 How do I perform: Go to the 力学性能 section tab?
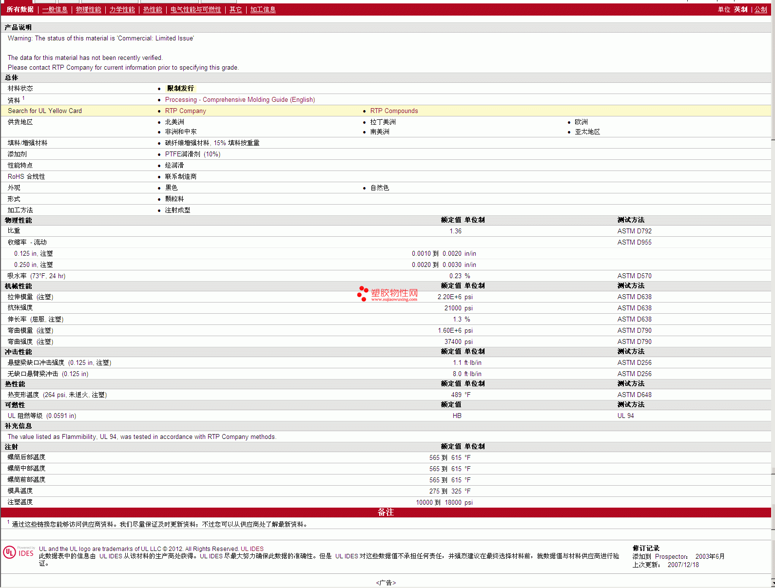coord(122,10)
